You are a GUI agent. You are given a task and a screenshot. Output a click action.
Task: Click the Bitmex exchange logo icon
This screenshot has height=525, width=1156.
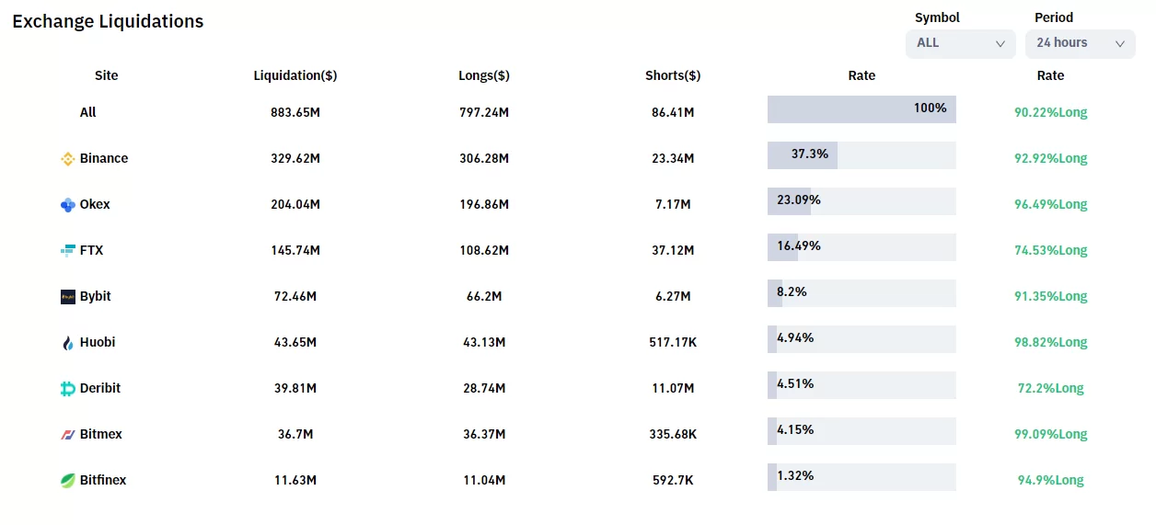pos(67,434)
